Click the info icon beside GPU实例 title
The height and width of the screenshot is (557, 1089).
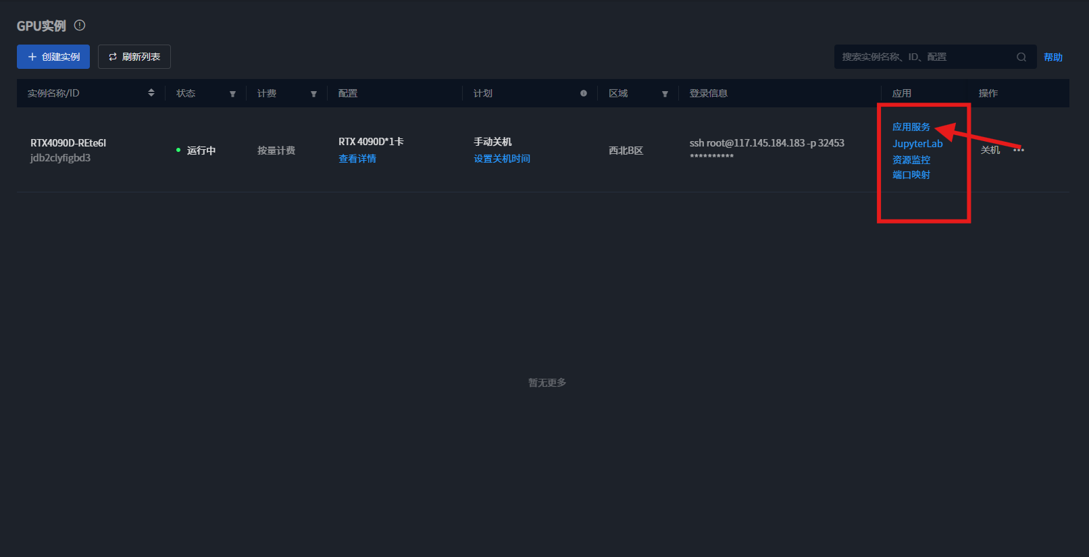click(x=80, y=26)
